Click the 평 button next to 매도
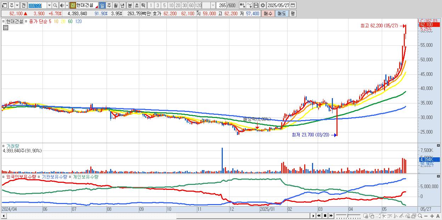The width and height of the screenshot is (442, 220). [x=293, y=13]
